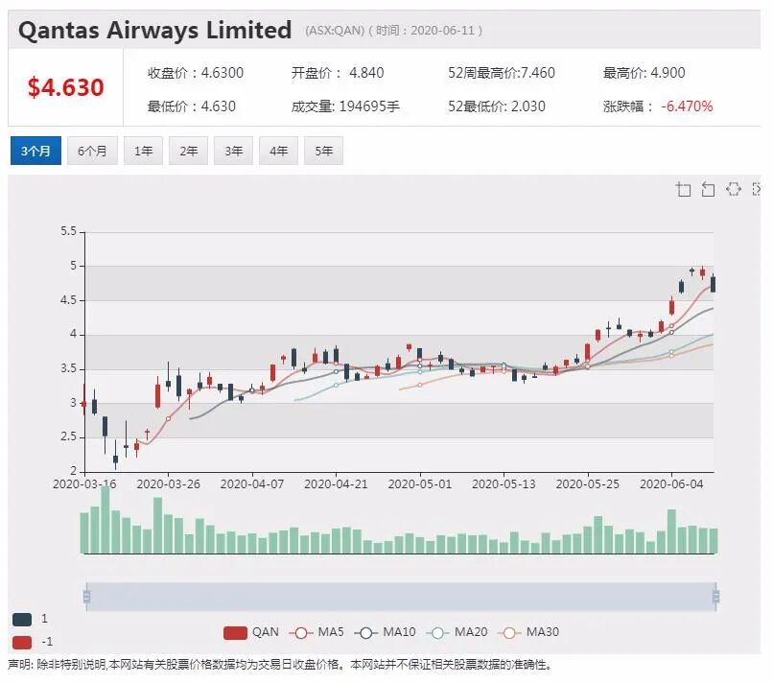The image size is (773, 683).
Task: Click the cut-off toolbox icon at right edge
Action: pos(757,189)
